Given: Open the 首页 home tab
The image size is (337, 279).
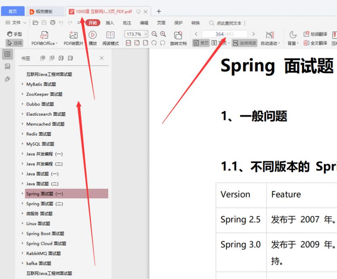Looking at the screenshot, I should [13, 11].
